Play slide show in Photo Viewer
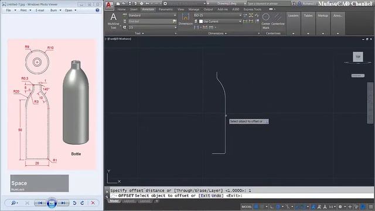The height and width of the screenshot is (211, 375). click(x=52, y=203)
